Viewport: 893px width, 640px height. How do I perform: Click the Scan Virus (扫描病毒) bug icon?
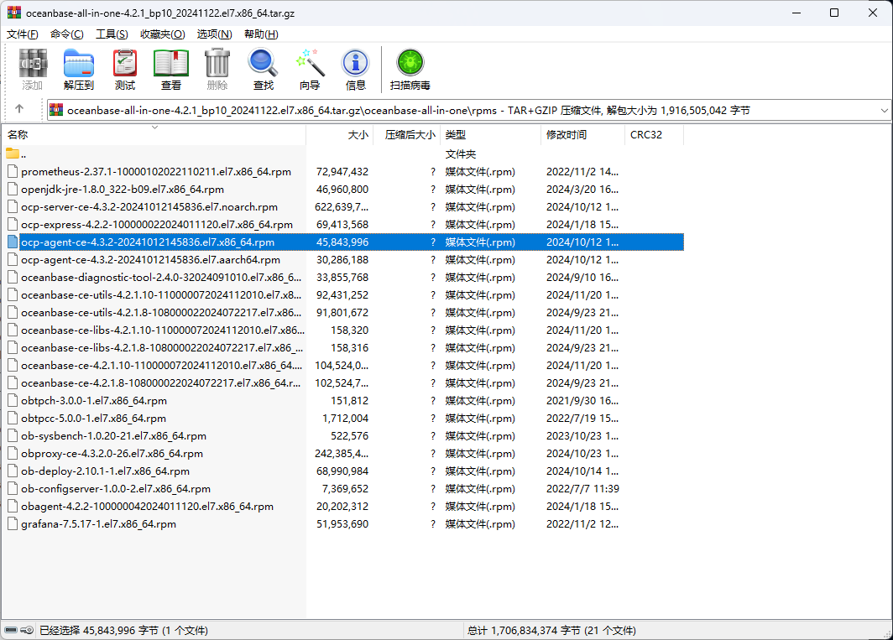click(x=410, y=63)
